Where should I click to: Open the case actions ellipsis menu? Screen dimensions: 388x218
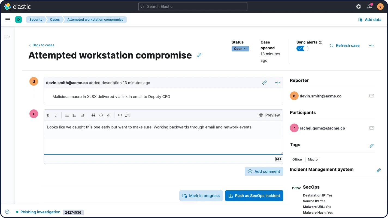(372, 45)
